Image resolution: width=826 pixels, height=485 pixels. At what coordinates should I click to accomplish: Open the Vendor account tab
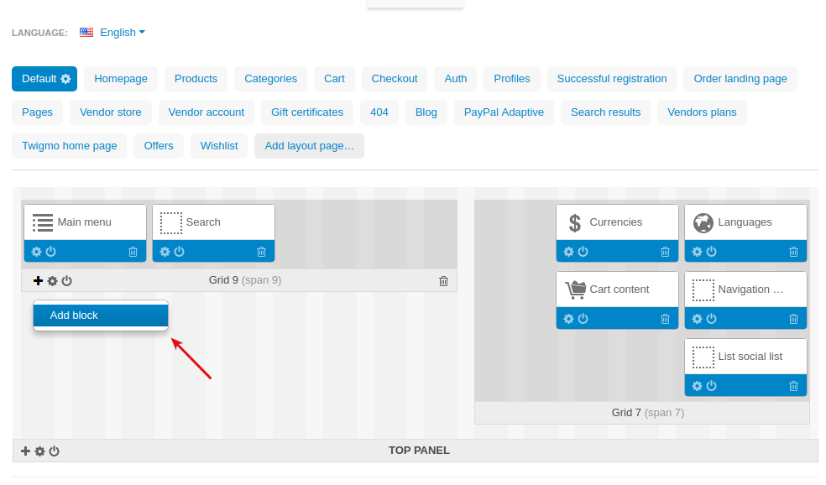206,112
